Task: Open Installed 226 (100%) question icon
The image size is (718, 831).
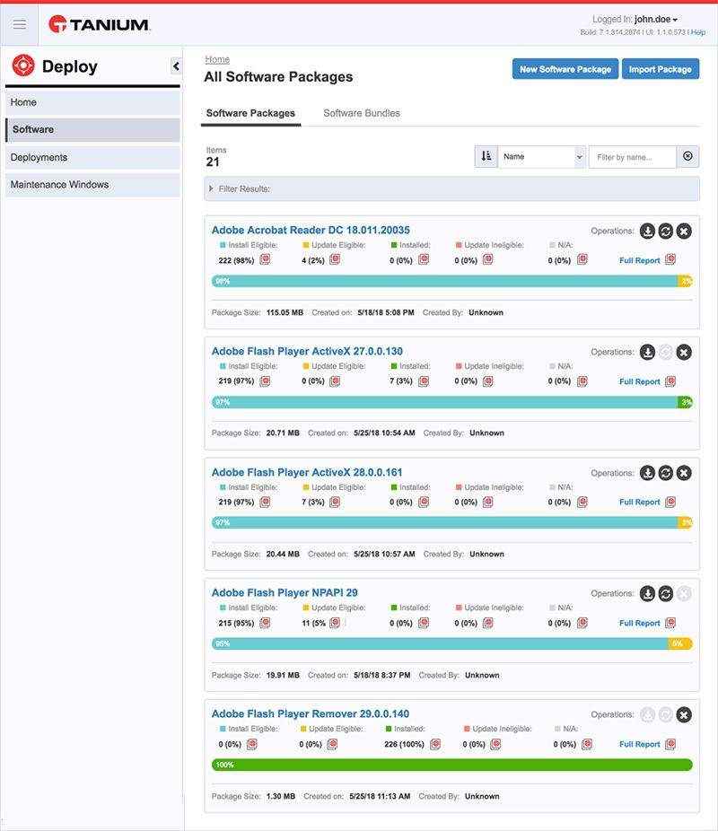Action: pos(435,744)
